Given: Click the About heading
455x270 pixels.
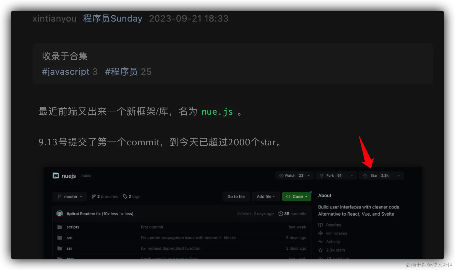Looking at the screenshot, I should (325, 196).
